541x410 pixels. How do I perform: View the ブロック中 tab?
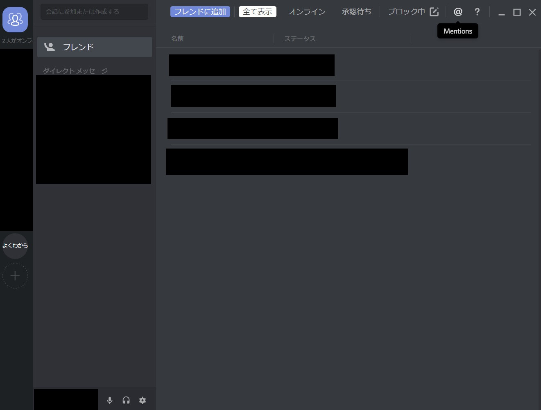pos(405,11)
